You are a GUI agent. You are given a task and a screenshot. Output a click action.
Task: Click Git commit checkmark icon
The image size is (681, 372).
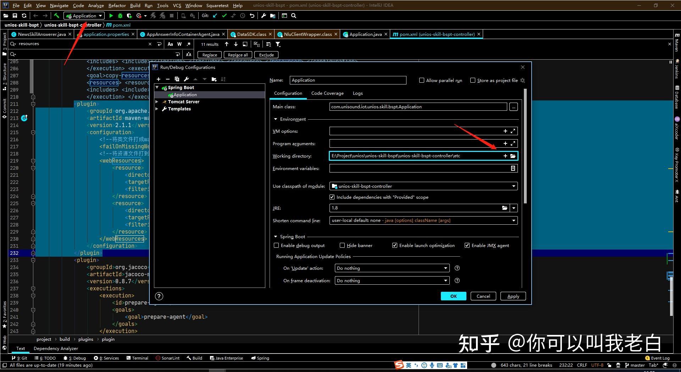pos(224,16)
